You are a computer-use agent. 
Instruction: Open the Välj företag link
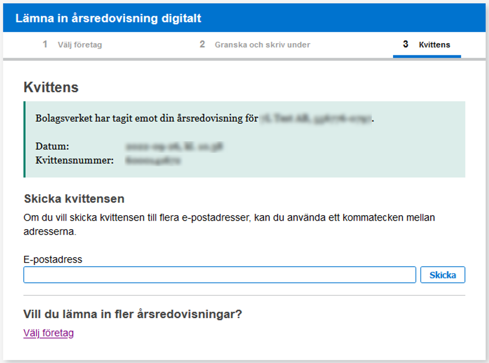pyautogui.click(x=48, y=333)
